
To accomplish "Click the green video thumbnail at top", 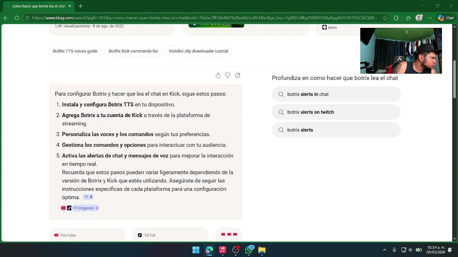I will point(216,26).
